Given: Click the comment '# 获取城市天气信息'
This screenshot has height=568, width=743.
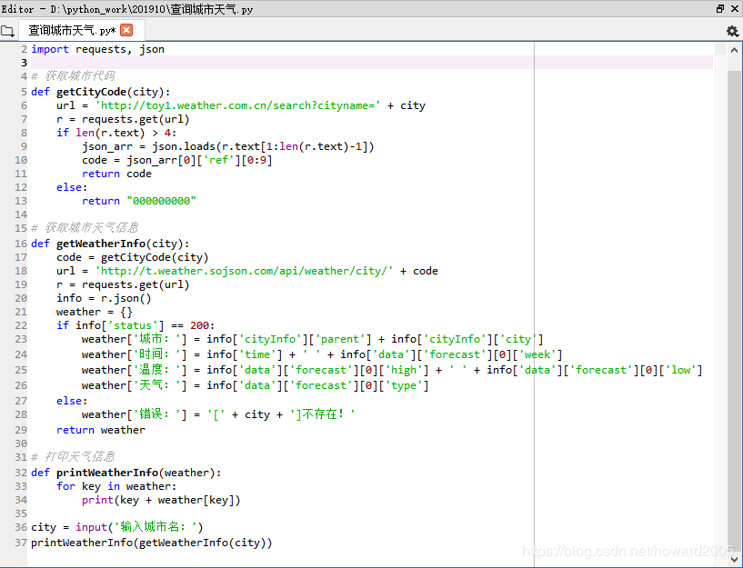Looking at the screenshot, I should point(85,228).
